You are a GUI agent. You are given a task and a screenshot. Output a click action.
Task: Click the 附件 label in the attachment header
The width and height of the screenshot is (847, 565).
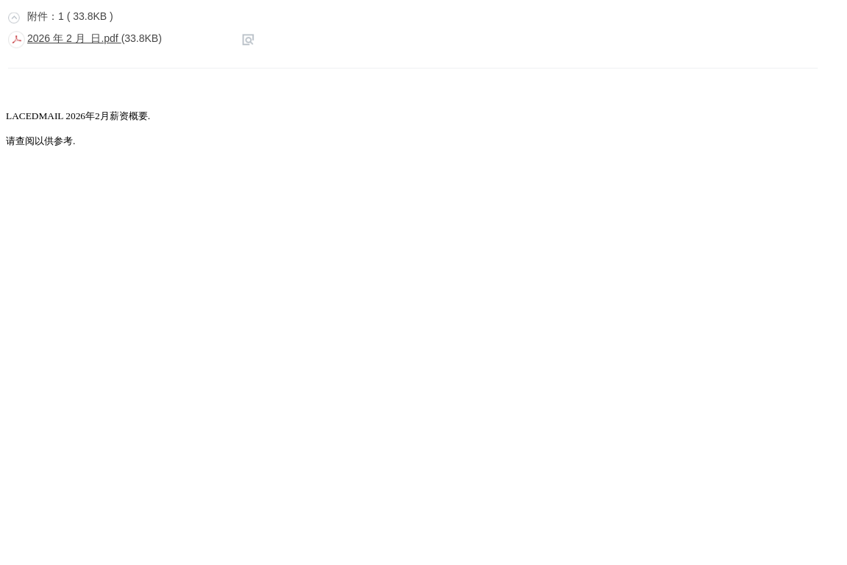coord(37,17)
